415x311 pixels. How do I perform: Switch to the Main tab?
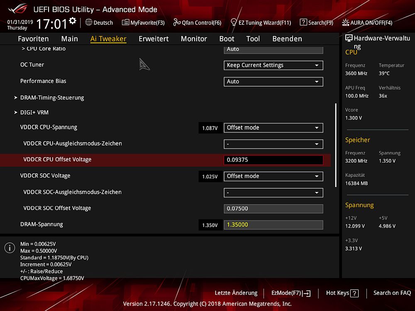(x=70, y=39)
